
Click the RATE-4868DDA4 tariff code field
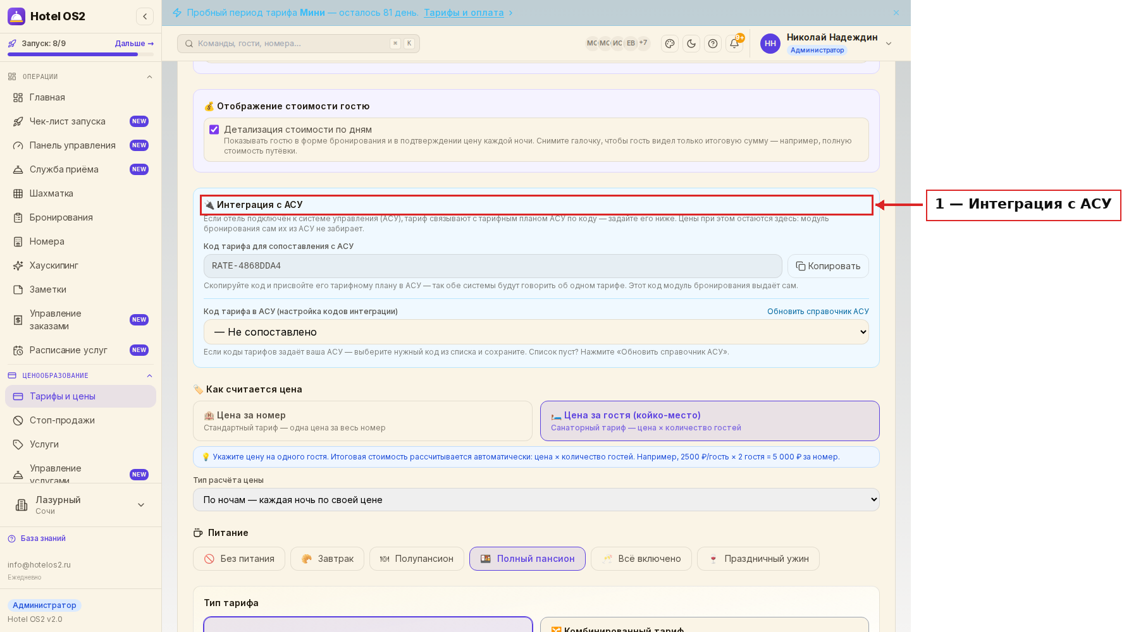pyautogui.click(x=493, y=266)
